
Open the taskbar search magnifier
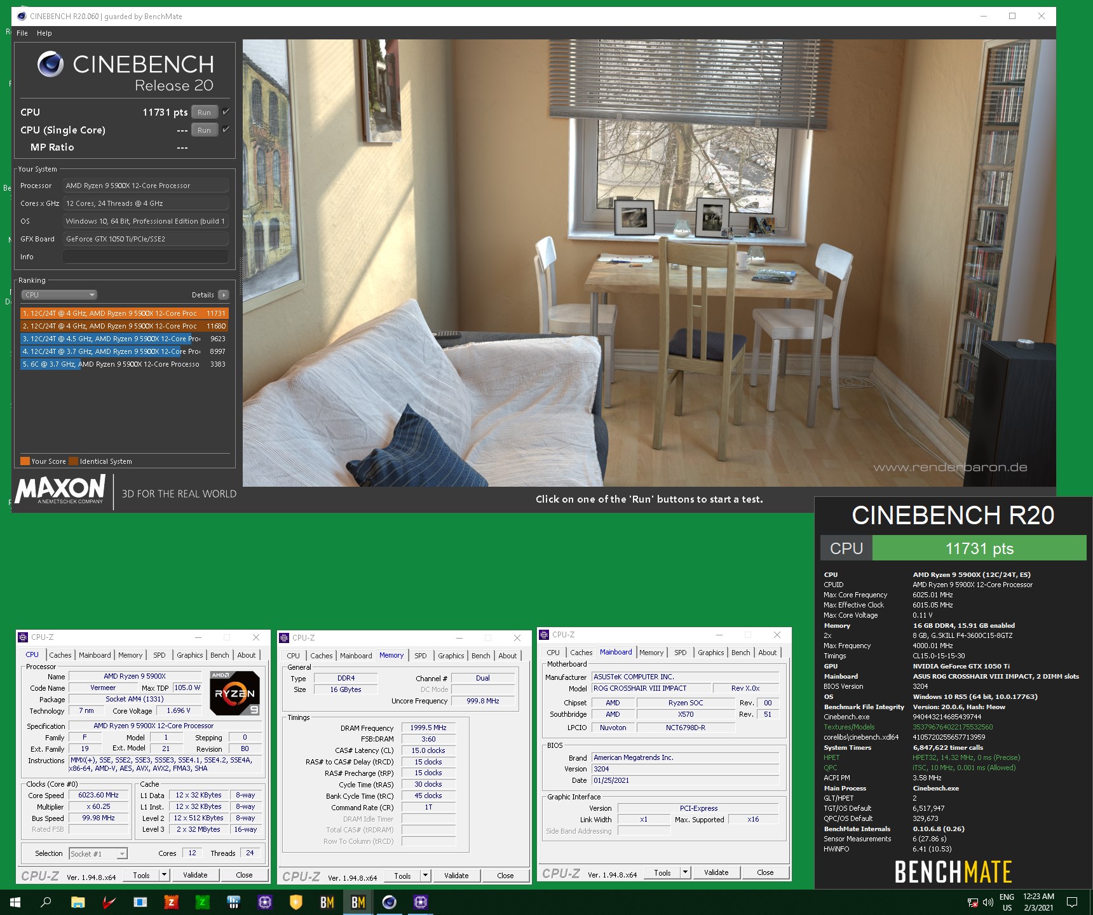(46, 902)
